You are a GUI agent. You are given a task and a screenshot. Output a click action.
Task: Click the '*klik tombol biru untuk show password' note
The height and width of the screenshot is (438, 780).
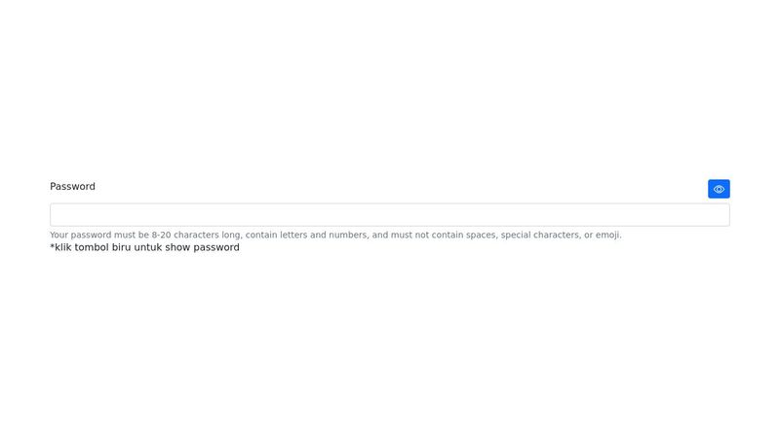pyautogui.click(x=144, y=247)
